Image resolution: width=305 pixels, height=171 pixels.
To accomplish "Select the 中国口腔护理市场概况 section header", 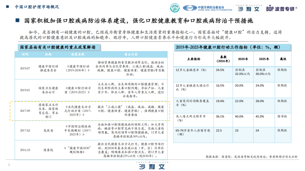I will [x=37, y=7].
